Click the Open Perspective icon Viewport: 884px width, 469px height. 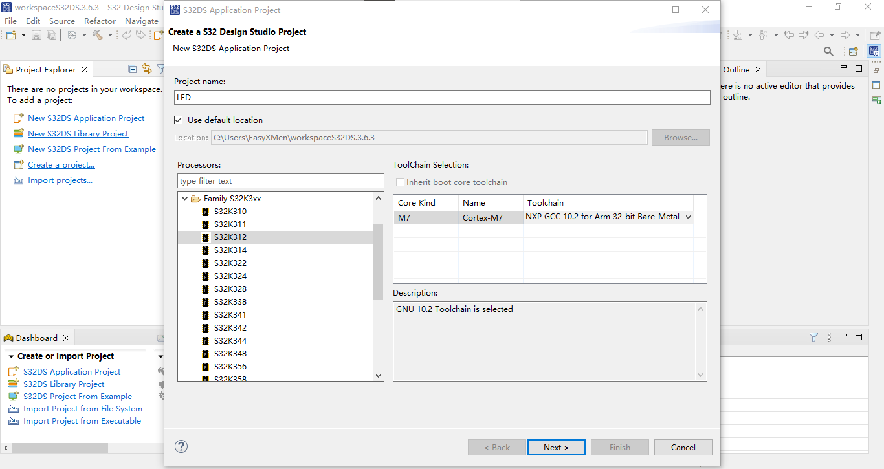pyautogui.click(x=854, y=52)
